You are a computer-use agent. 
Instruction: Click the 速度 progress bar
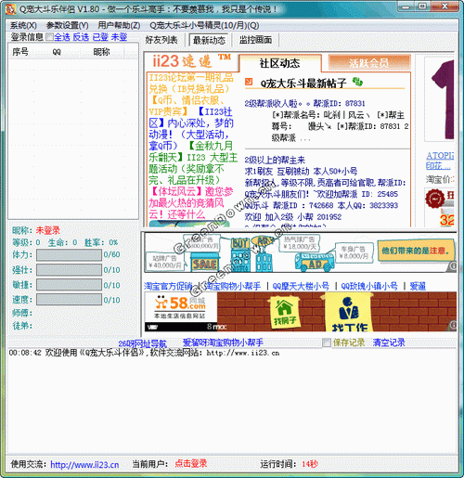click(x=69, y=300)
